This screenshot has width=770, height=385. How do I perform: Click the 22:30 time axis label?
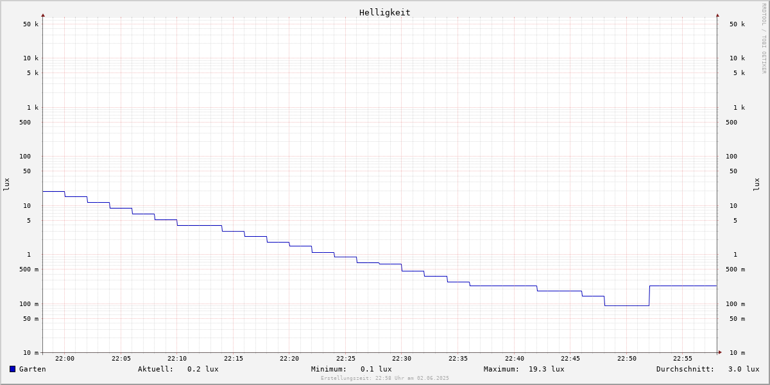coord(402,359)
